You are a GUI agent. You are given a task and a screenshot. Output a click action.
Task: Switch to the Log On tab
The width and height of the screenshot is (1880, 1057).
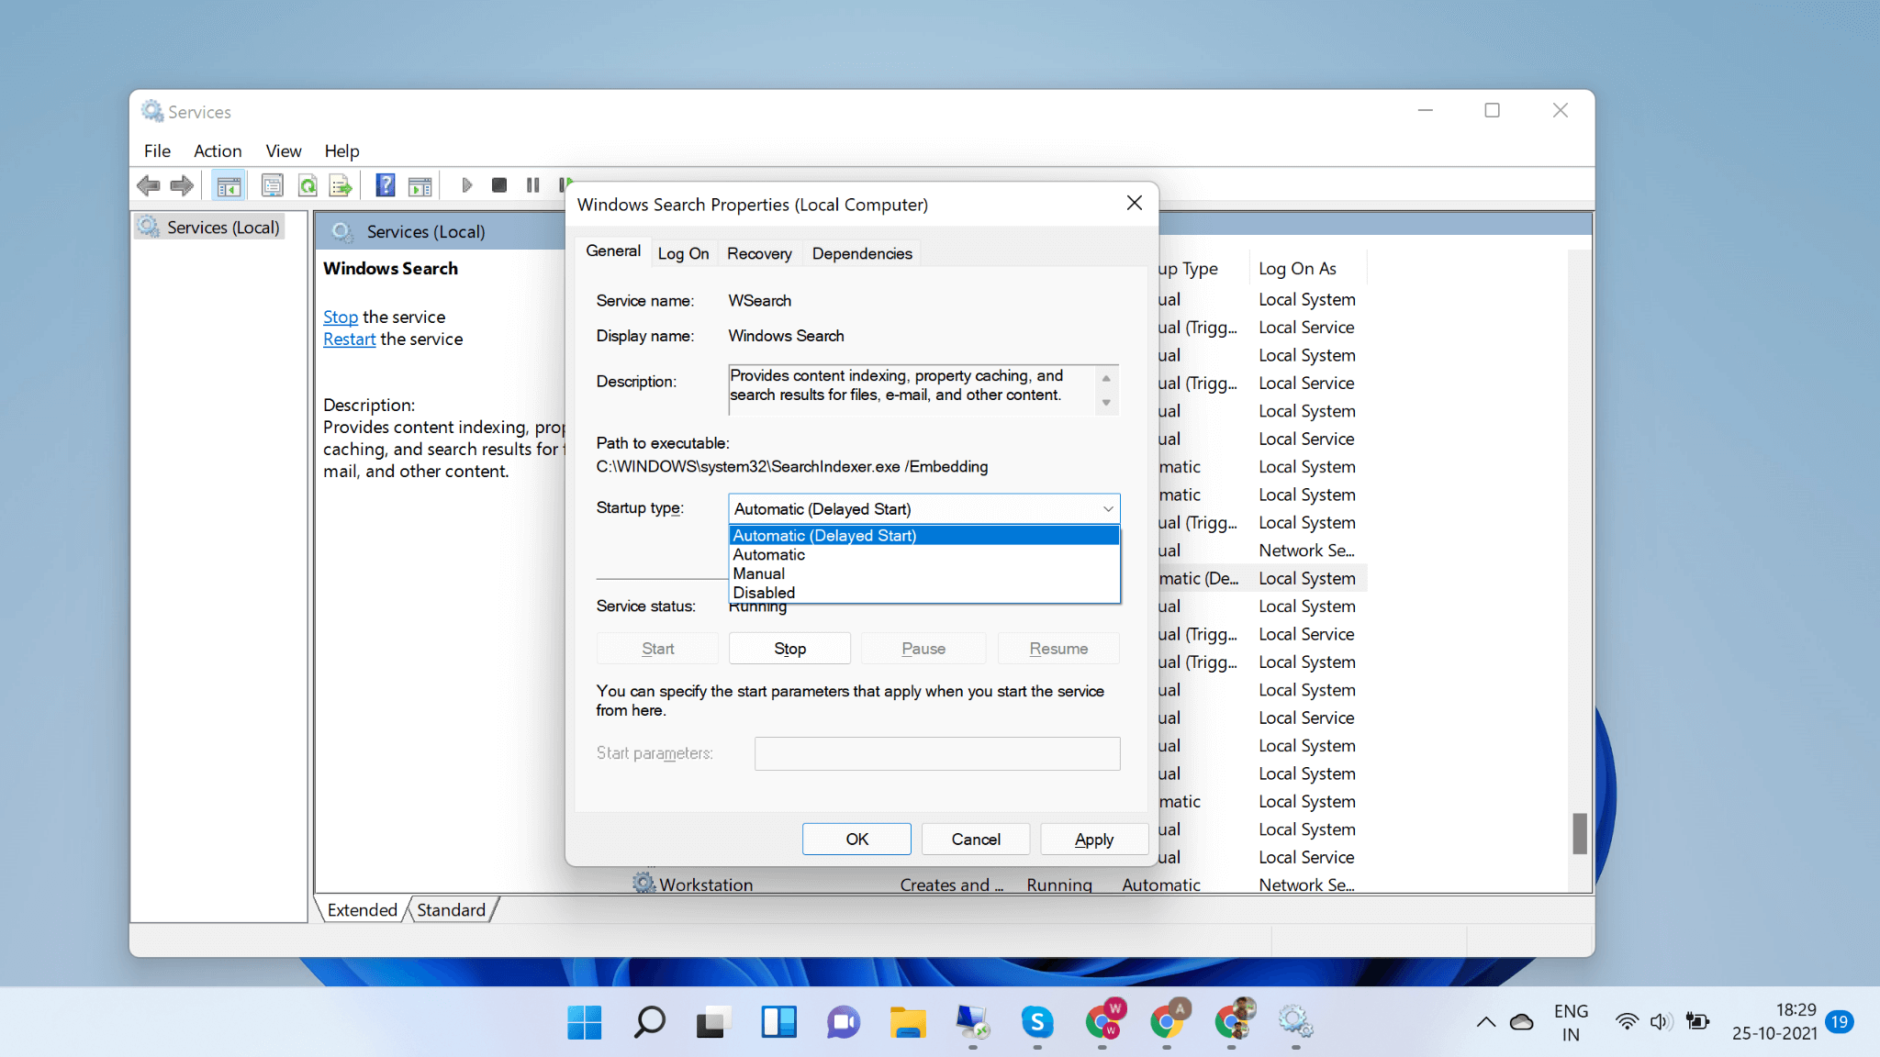click(x=683, y=252)
